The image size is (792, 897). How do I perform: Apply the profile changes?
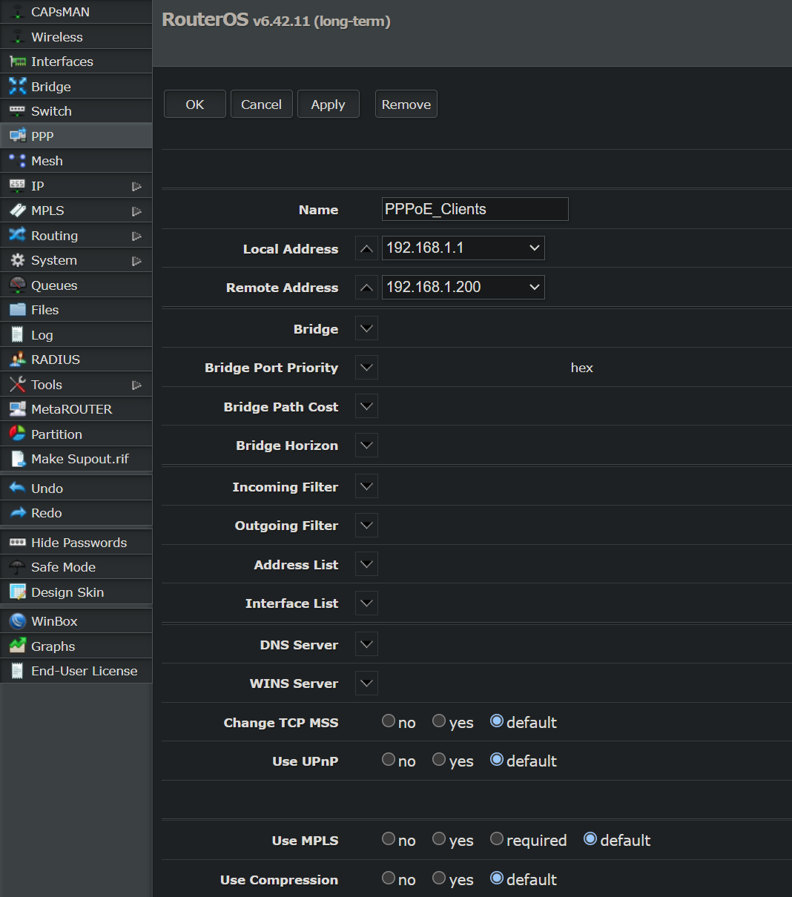(329, 104)
